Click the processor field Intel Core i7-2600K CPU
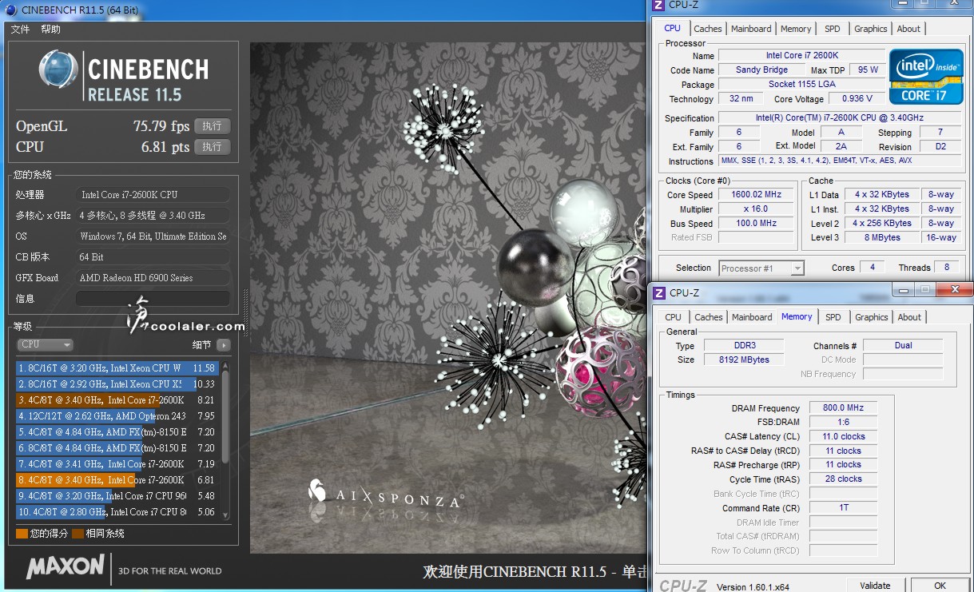The width and height of the screenshot is (974, 592). point(153,195)
